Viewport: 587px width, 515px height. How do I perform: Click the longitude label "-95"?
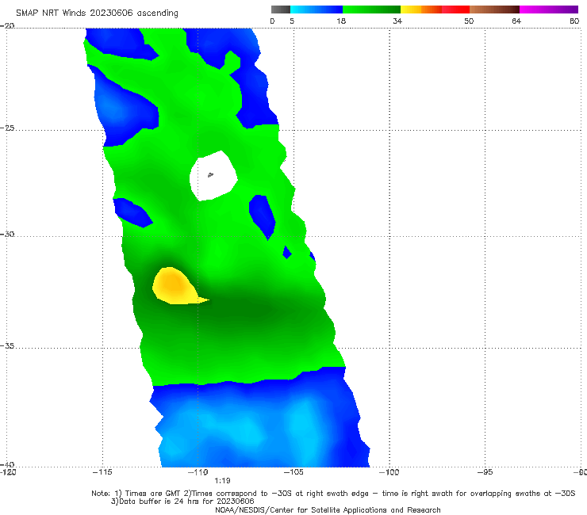click(485, 472)
